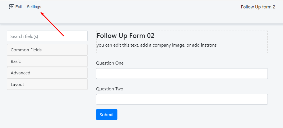Click empty space inside the dashed header block
Image resolution: width=283 pixels, height=128 pixels.
(x=242, y=38)
